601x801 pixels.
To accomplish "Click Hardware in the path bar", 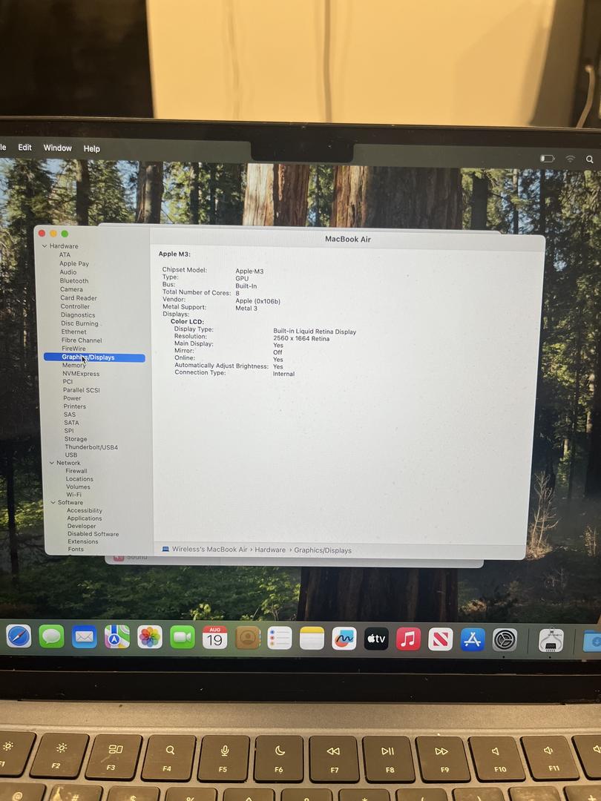I will [270, 550].
